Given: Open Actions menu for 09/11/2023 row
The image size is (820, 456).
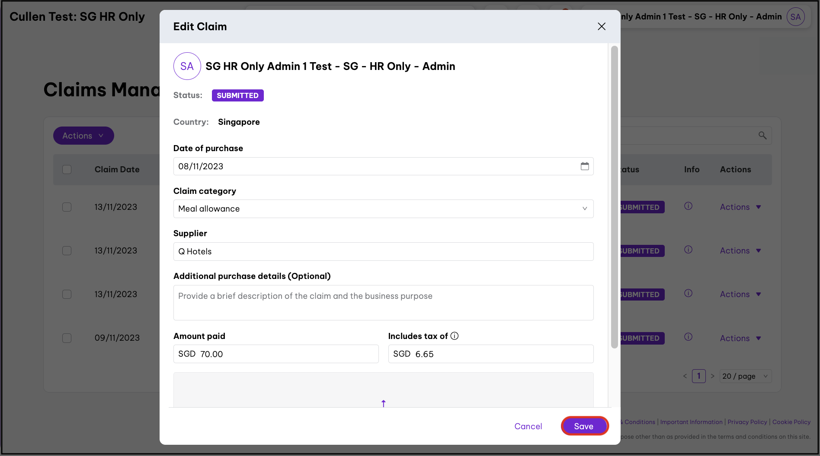Looking at the screenshot, I should (740, 338).
